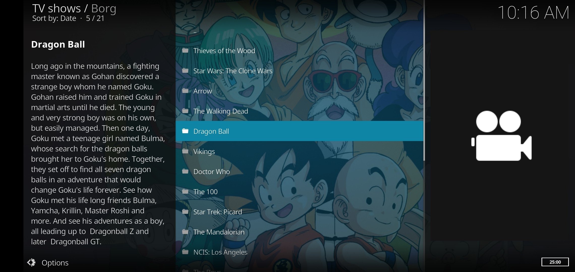The width and height of the screenshot is (575, 272).
Task: Click the video camera placeholder thumbnail
Action: 501,135
